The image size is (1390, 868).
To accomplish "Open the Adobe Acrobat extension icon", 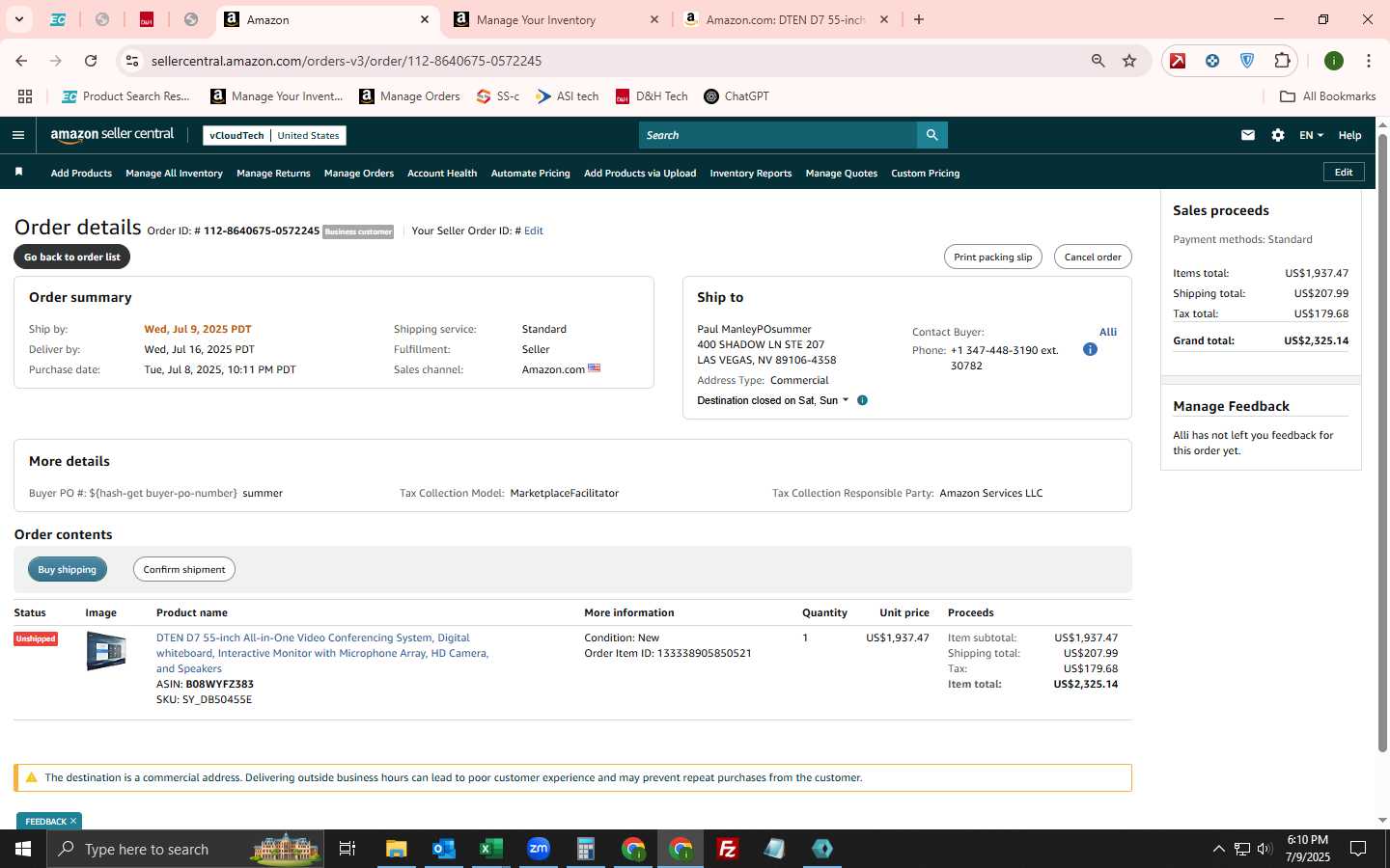I will click(x=1178, y=61).
